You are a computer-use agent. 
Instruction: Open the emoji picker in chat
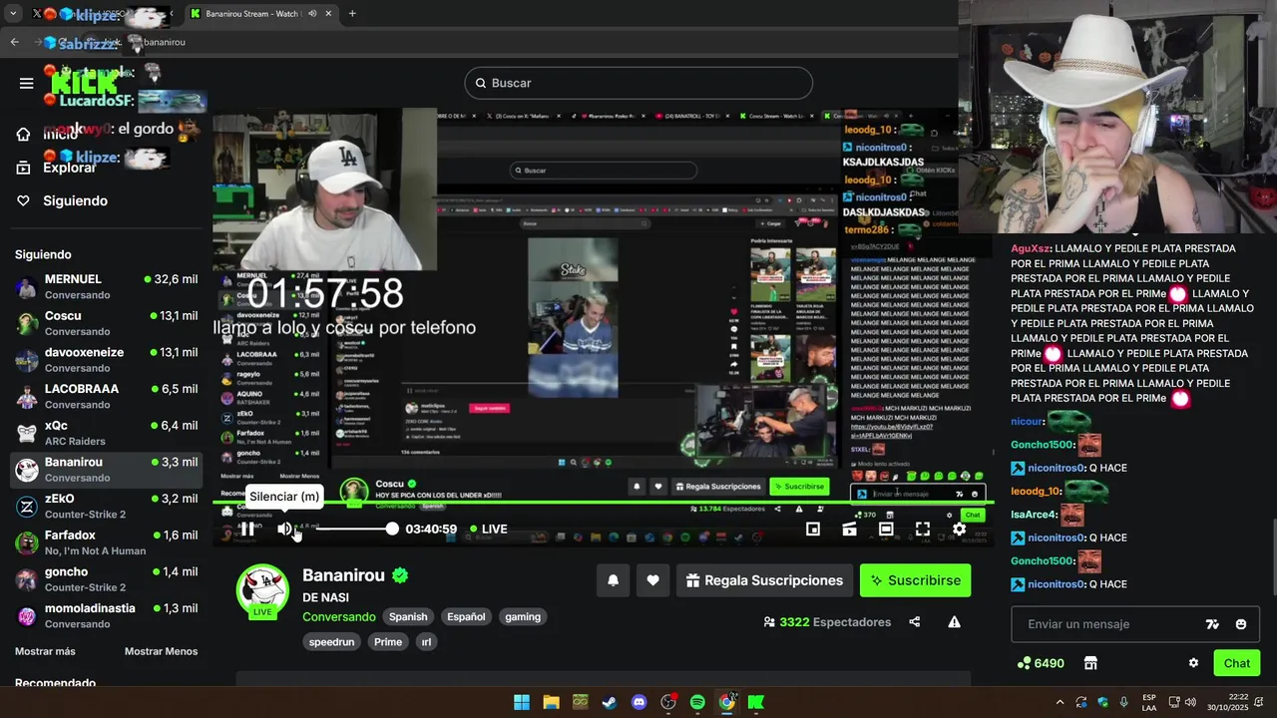pos(1241,624)
